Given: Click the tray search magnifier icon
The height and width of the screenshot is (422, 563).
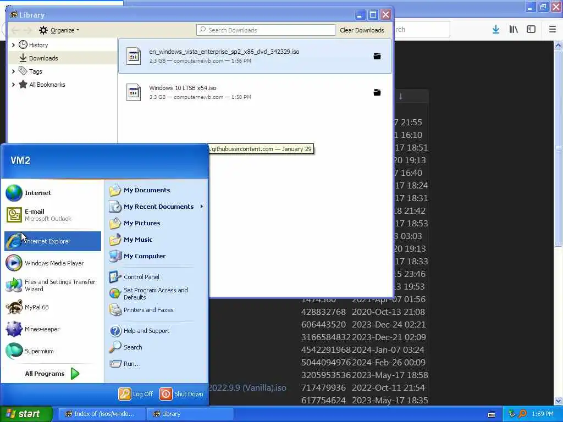Looking at the screenshot, I should (522, 414).
